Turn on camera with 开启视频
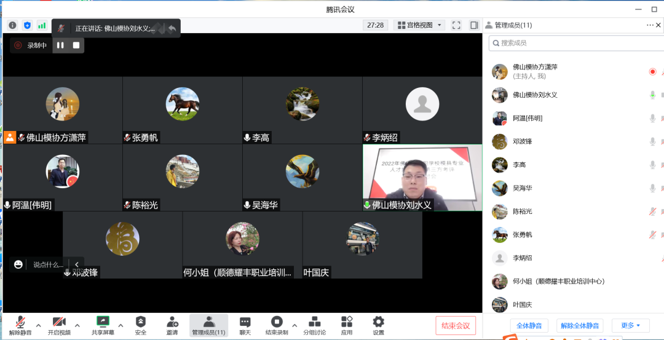Viewport: 664px width, 340px height. point(59,325)
